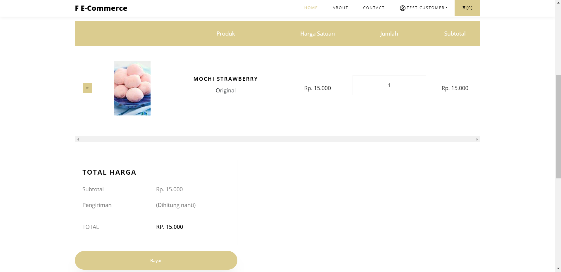Expand the TEST CUSTOMER dropdown caret
561x272 pixels.
[x=446, y=8]
